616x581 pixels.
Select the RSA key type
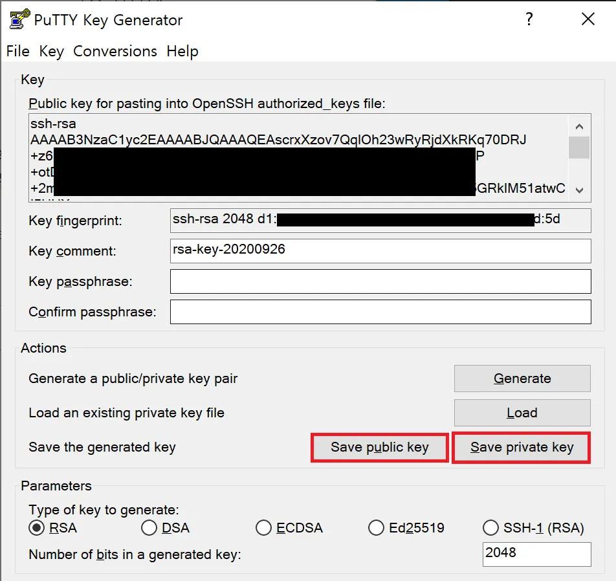[x=37, y=528]
